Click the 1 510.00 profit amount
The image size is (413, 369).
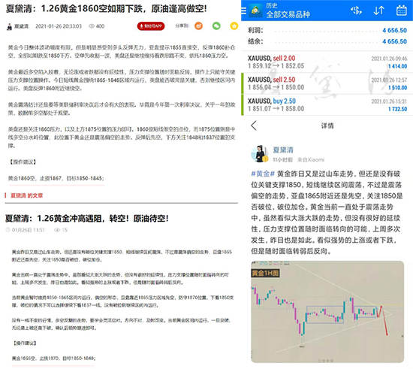coord(397,87)
